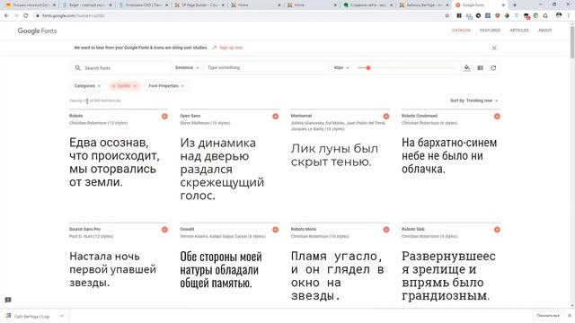The width and height of the screenshot is (575, 323).
Task: Remove the Cyrillic filter with its x
Action: coord(114,86)
